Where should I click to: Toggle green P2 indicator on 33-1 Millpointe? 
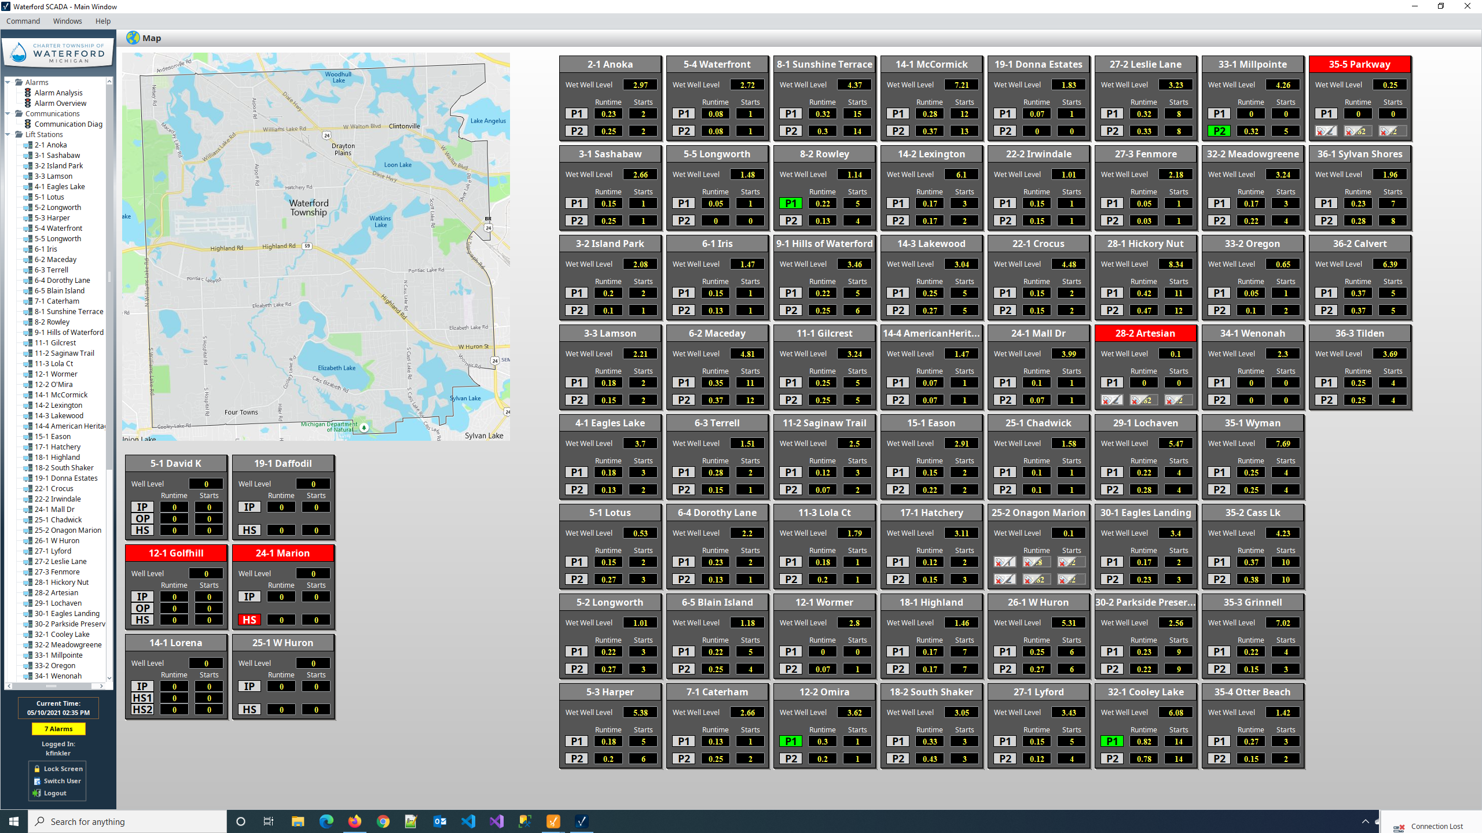pyautogui.click(x=1219, y=131)
